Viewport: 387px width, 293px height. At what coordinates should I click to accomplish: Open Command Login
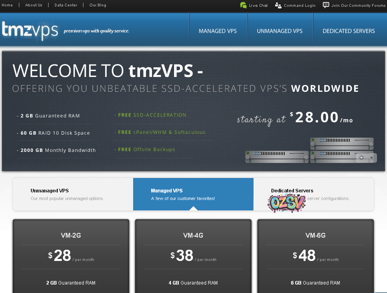300,6
